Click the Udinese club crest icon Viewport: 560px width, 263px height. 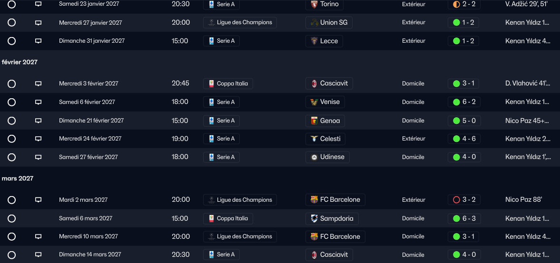click(x=314, y=157)
